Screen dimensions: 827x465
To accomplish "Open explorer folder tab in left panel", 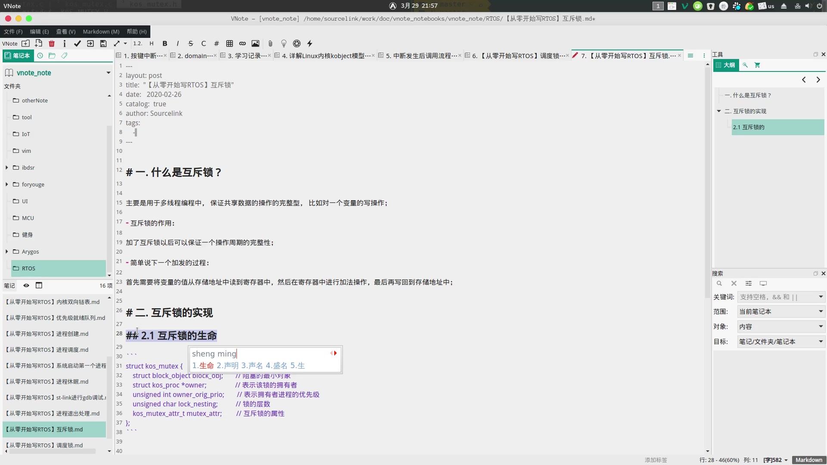I will click(x=52, y=56).
